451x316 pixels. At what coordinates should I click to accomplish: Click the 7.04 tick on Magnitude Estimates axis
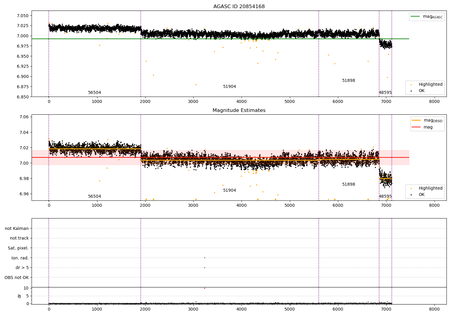tap(24, 132)
